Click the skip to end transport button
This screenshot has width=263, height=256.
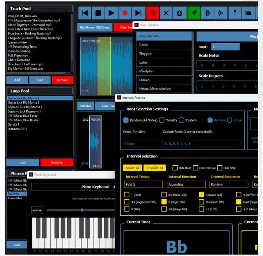(138, 13)
